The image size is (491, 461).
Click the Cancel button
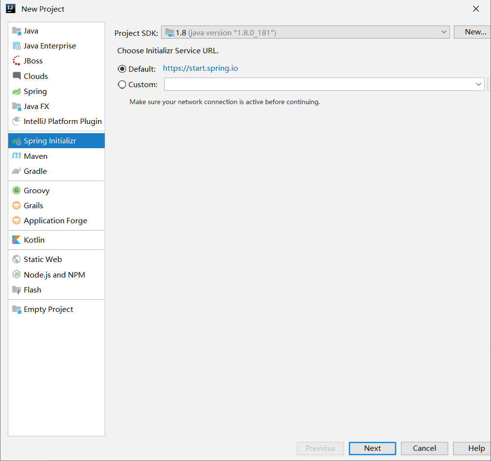[x=424, y=448]
